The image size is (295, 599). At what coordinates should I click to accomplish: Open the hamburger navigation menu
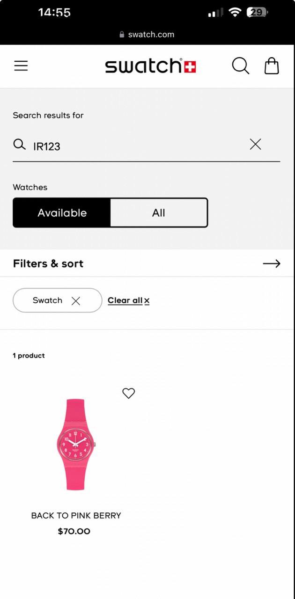[x=21, y=66]
